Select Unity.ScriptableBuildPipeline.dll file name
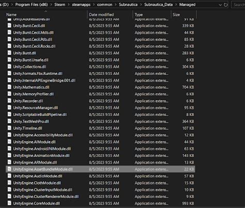This screenshot has height=208, width=245. click(40, 115)
